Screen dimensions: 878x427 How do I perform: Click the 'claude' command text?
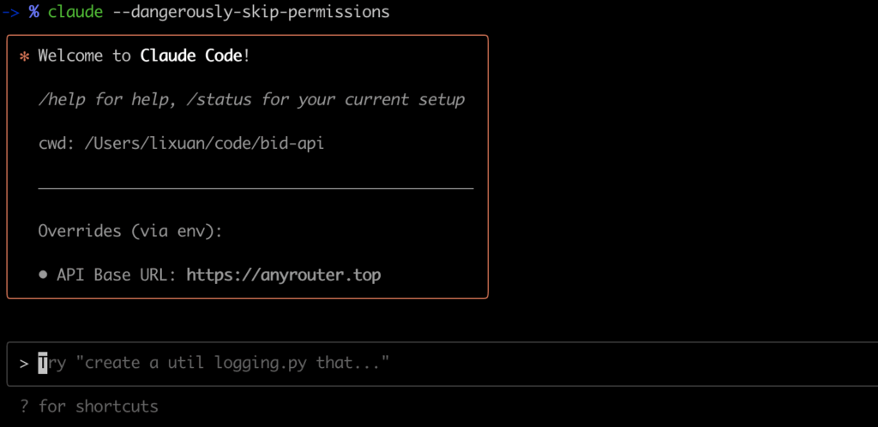coord(75,12)
